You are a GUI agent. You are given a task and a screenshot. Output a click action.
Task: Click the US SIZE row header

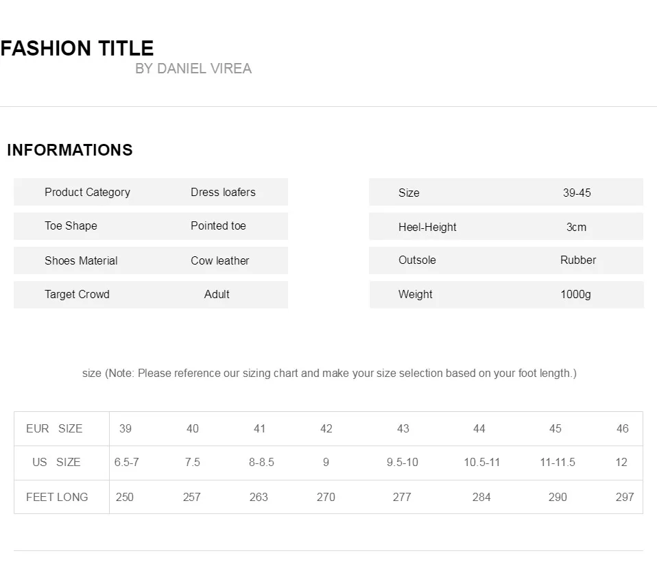click(56, 462)
